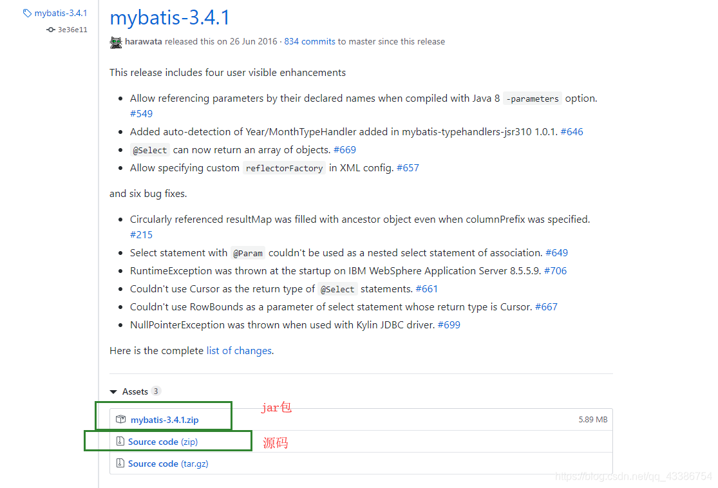The width and height of the screenshot is (718, 488).
Task: Click the text 'and six bug fixes.'
Action: [x=148, y=194]
